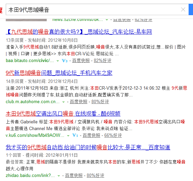Screen dimensions: 193x181
Task: Click the result thumbnail image at the top left
Action: pyautogui.click(x=26, y=20)
